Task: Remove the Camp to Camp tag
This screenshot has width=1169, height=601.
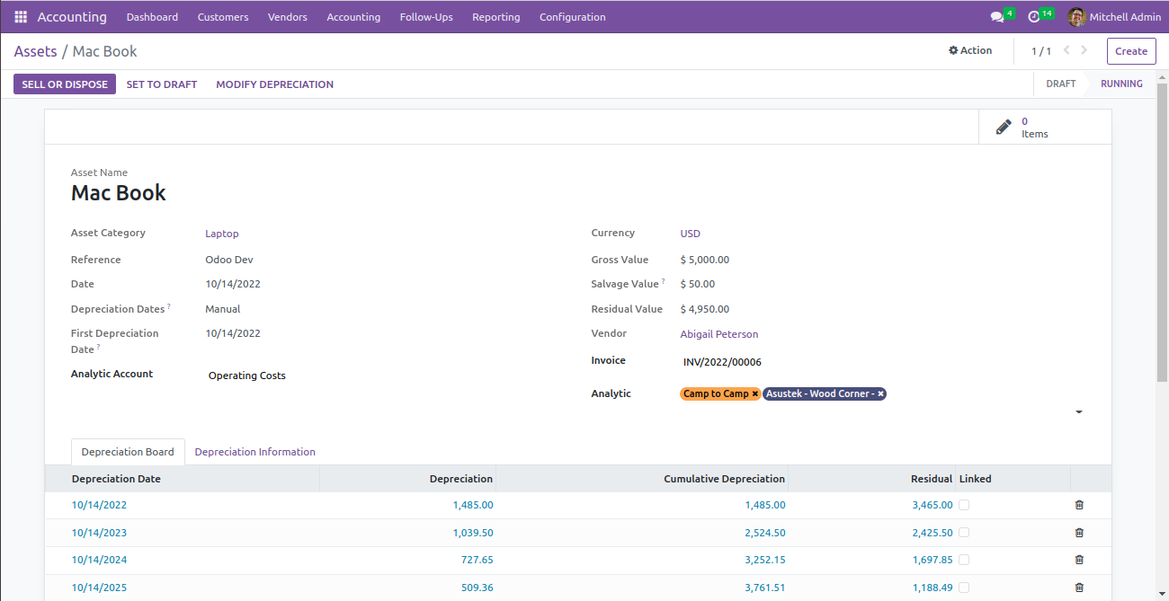Action: point(755,394)
